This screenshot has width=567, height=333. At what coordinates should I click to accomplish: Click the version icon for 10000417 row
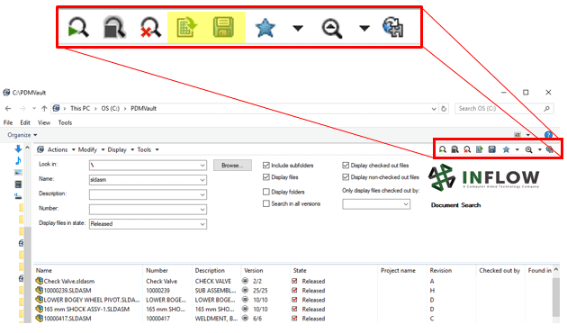245,319
